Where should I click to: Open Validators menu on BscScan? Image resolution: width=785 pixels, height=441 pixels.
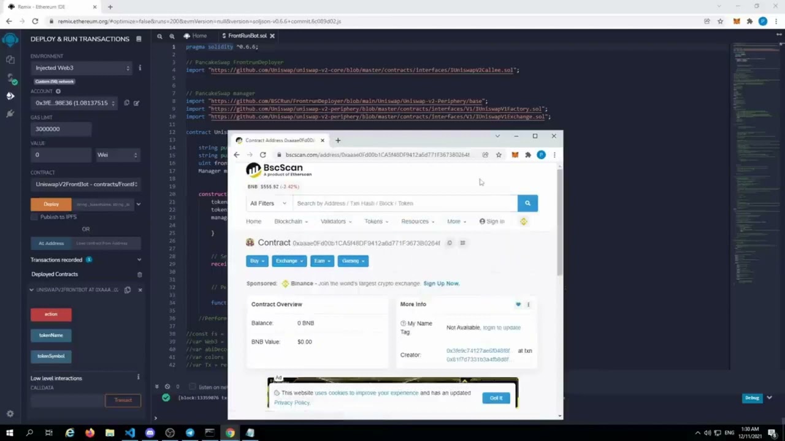coord(336,222)
